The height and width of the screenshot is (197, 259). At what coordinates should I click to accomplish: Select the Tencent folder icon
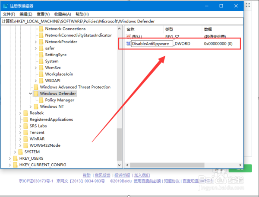point(25,132)
